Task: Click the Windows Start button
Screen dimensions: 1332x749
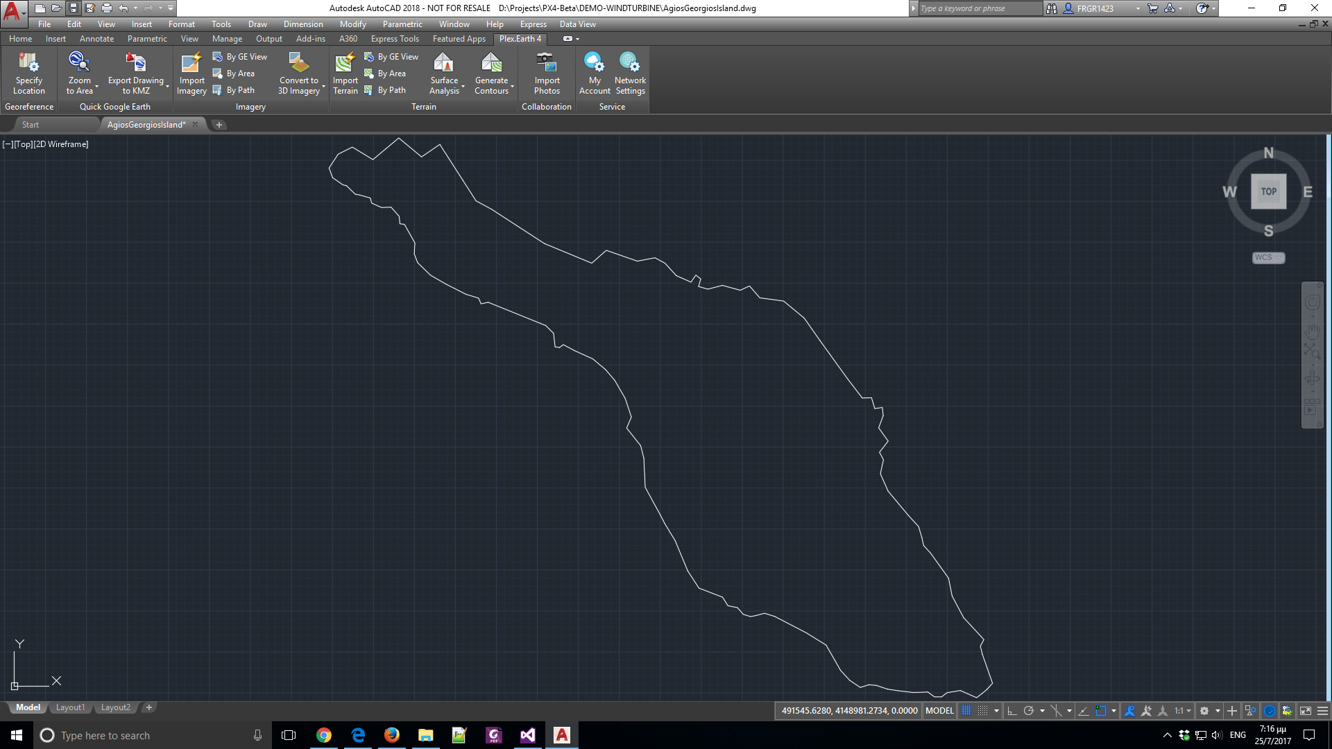Action: [x=17, y=735]
